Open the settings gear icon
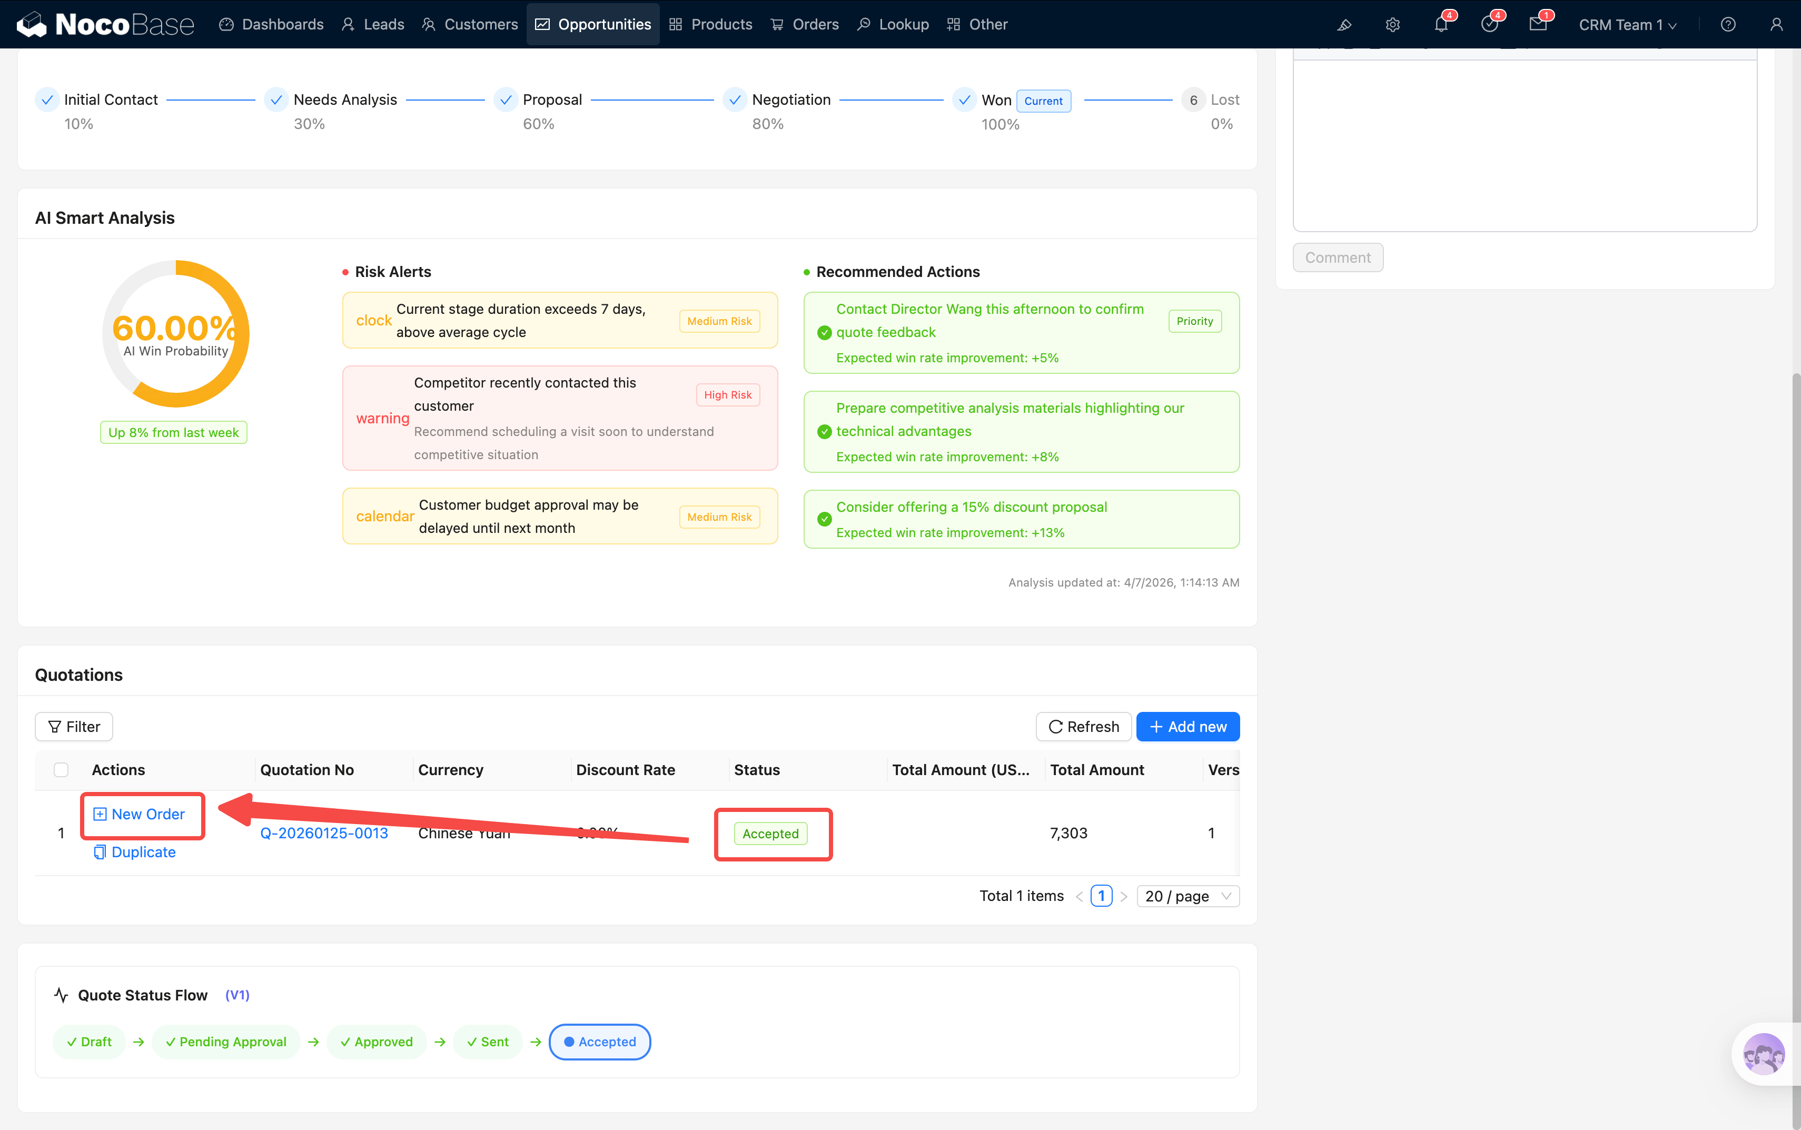The width and height of the screenshot is (1801, 1130). pyautogui.click(x=1392, y=25)
